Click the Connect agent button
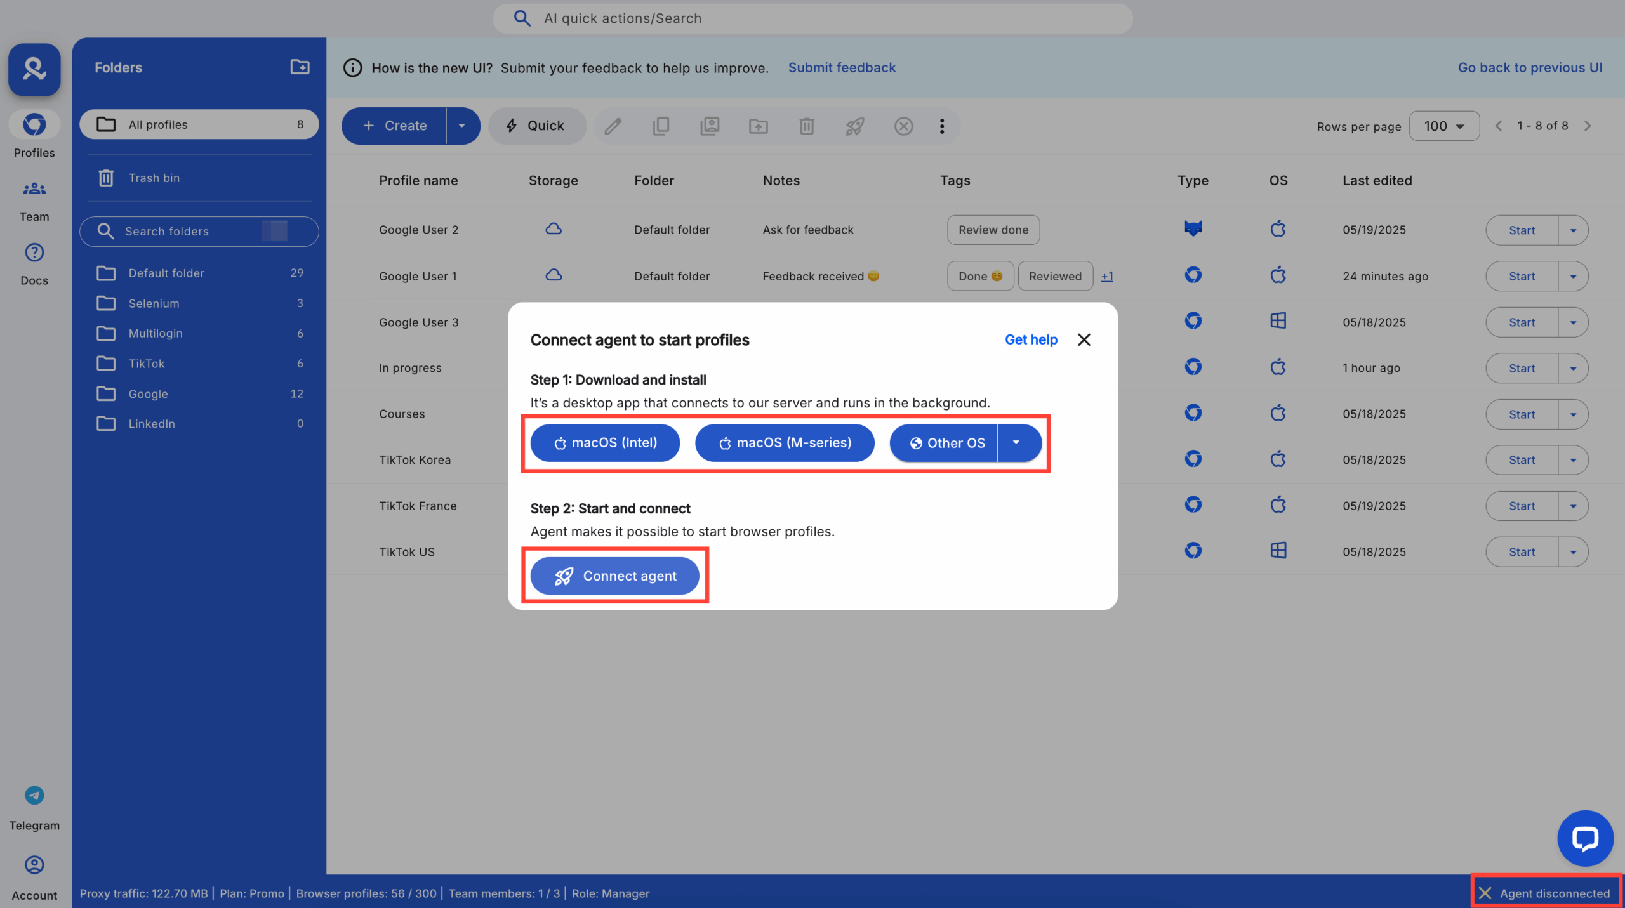This screenshot has width=1625, height=908. pos(614,576)
